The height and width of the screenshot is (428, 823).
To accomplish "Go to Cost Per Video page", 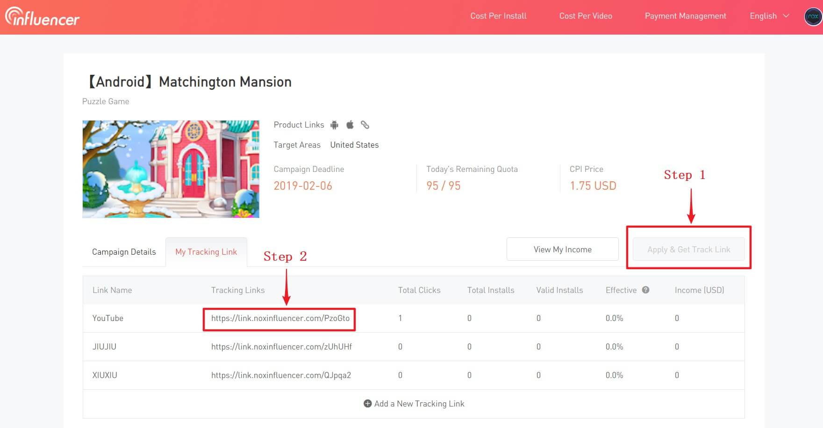I will pyautogui.click(x=586, y=16).
